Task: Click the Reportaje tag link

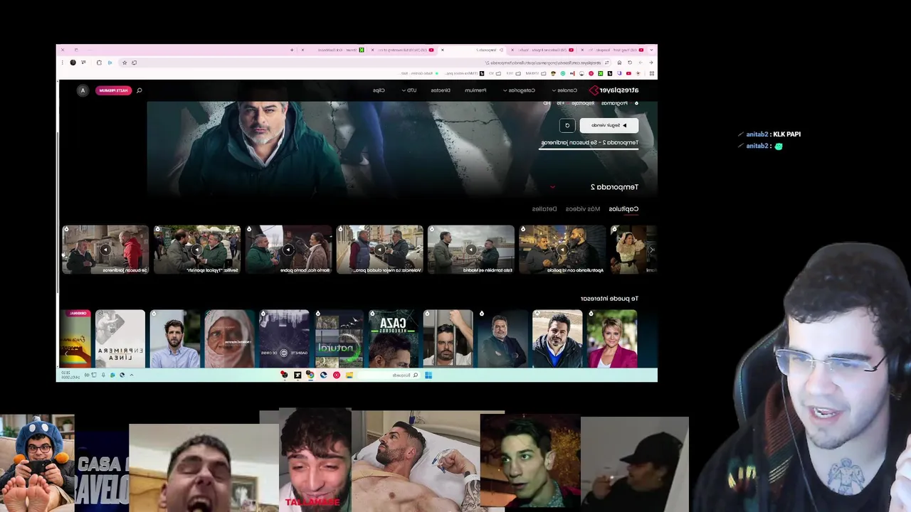Action: 583,103
